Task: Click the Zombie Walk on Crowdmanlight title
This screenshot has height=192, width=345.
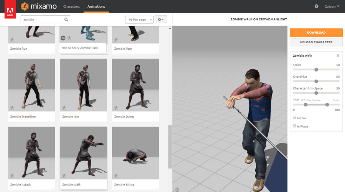Action: pos(259,19)
